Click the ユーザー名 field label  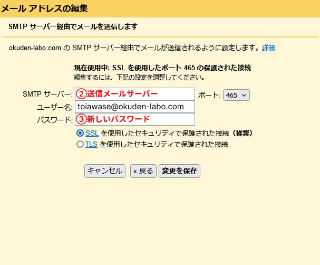pyautogui.click(x=53, y=107)
